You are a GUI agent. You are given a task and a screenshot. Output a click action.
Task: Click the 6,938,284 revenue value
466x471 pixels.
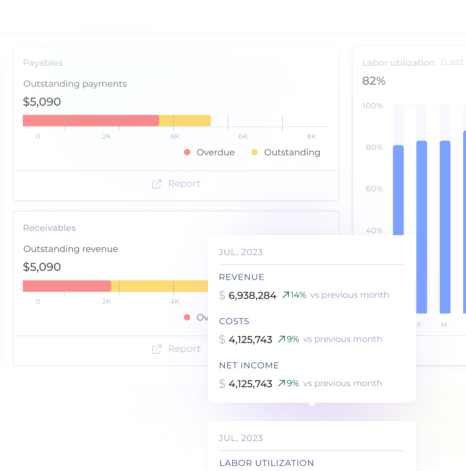click(252, 295)
